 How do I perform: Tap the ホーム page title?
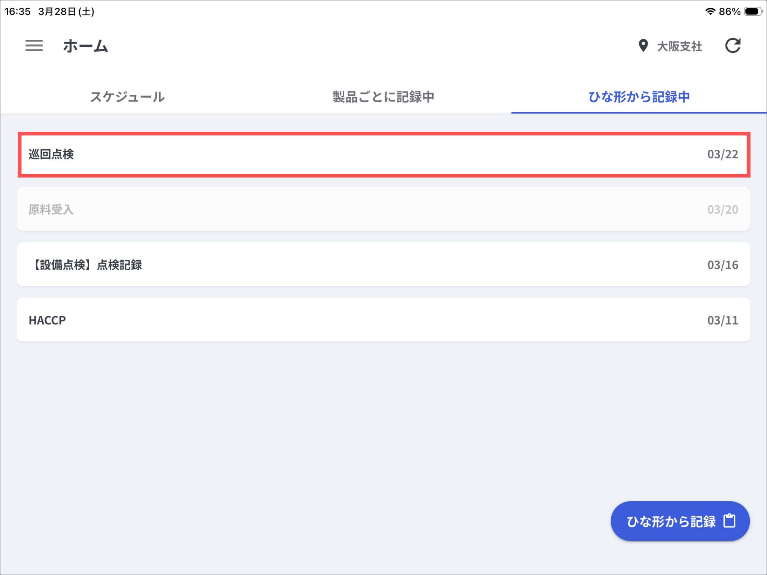85,46
